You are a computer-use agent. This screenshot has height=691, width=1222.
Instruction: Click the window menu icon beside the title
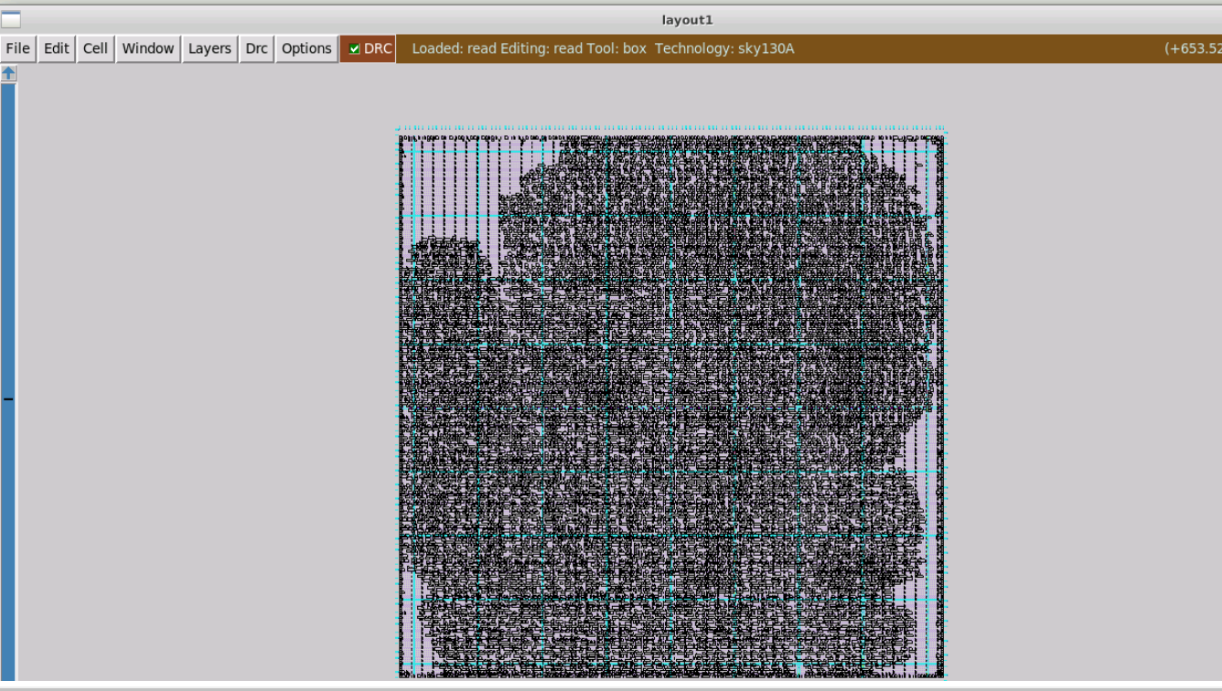pyautogui.click(x=11, y=19)
